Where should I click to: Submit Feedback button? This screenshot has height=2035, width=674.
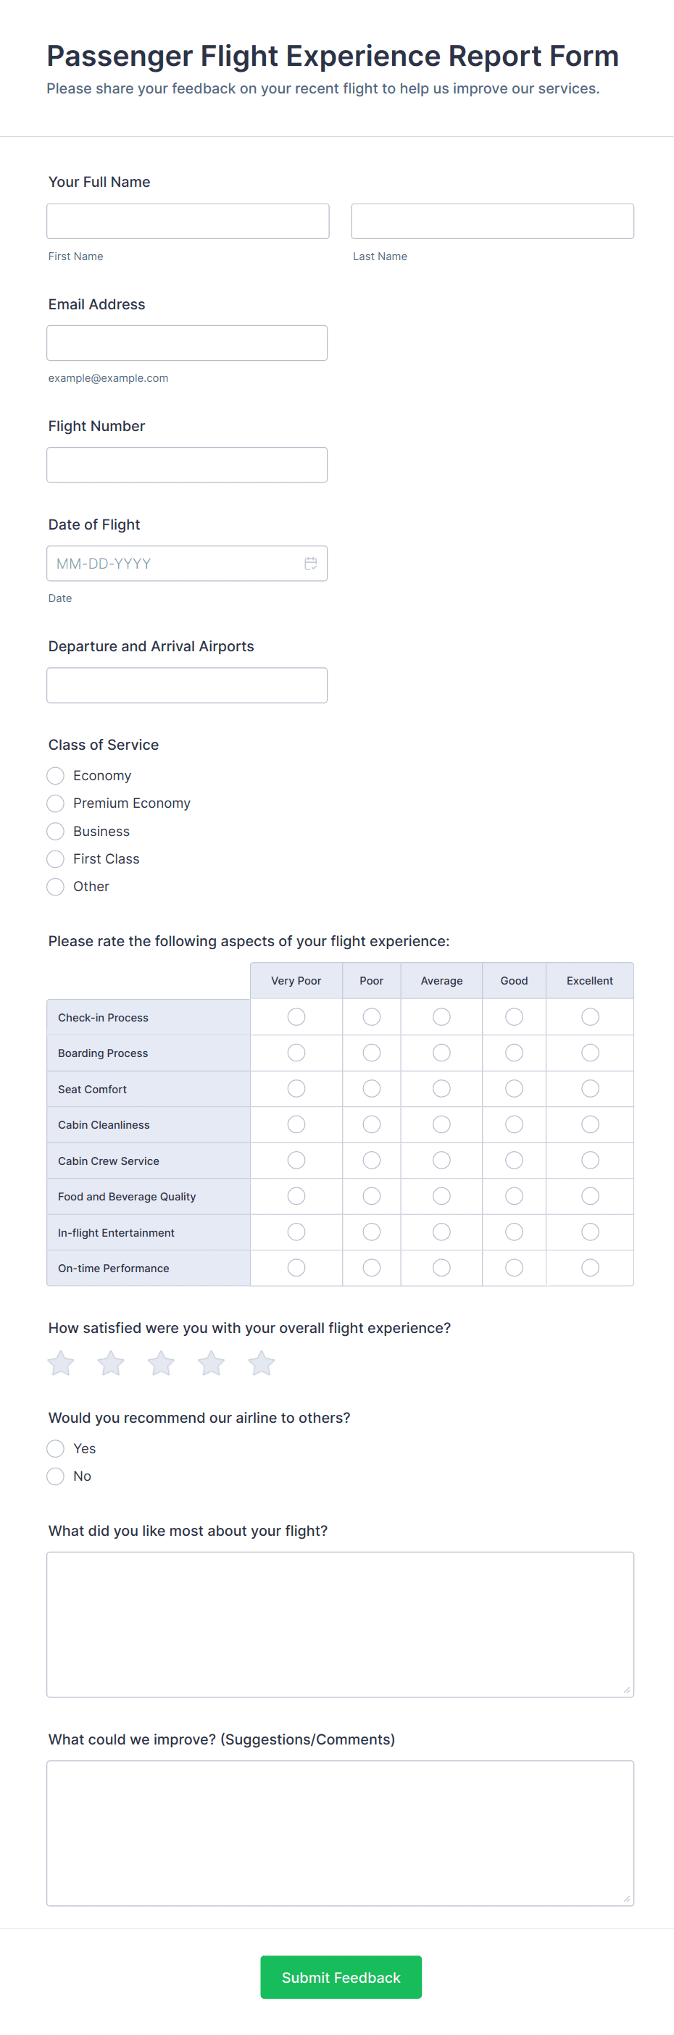click(341, 1976)
